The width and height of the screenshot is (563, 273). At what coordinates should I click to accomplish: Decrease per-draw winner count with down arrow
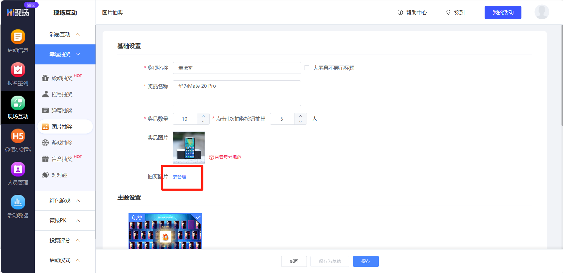(x=300, y=121)
